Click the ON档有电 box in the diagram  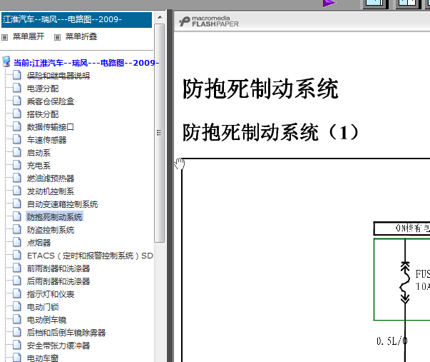(x=402, y=228)
